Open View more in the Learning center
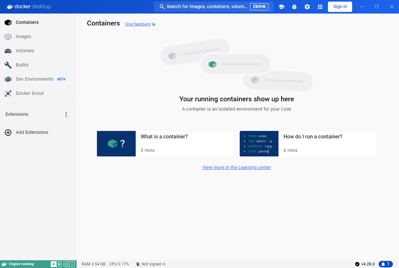The height and width of the screenshot is (268, 399). [x=236, y=167]
